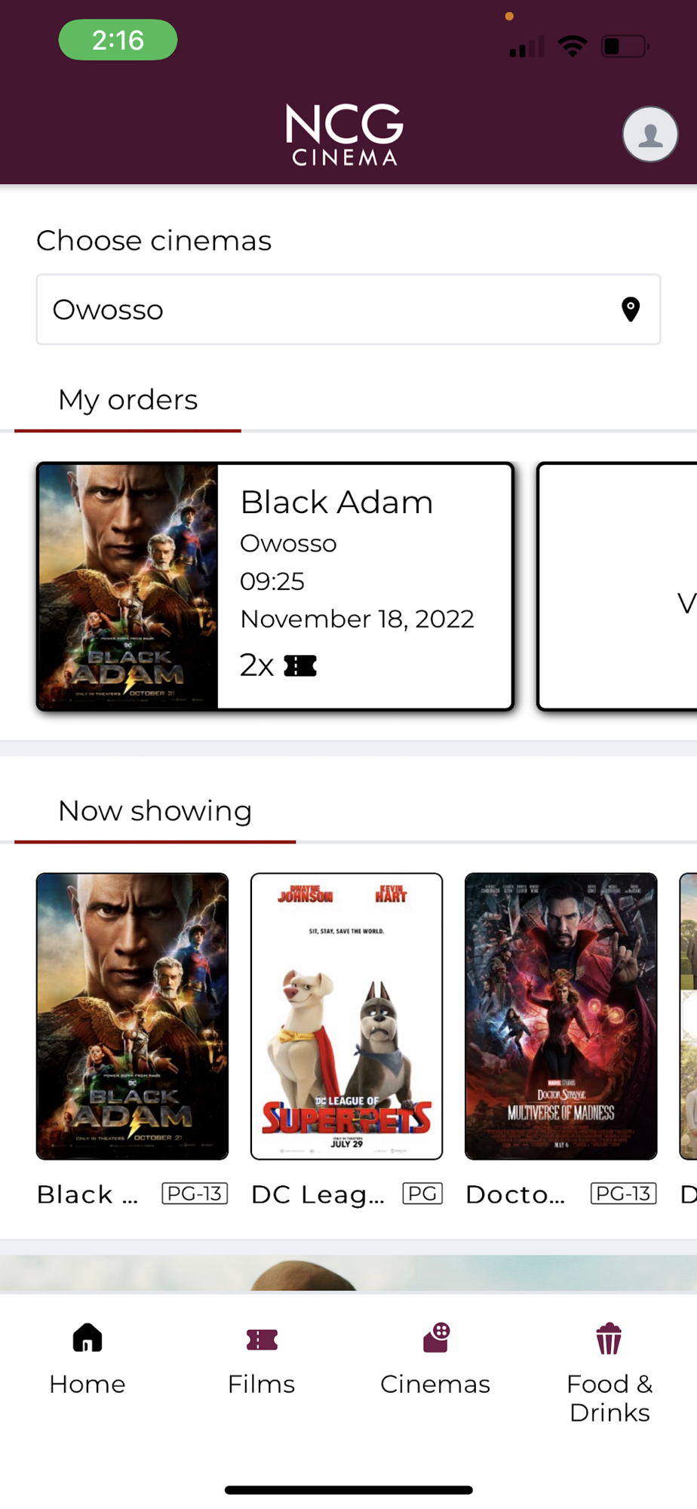This screenshot has height=1509, width=697.
Task: Open Food & Drinks popcorn icon
Action: pyautogui.click(x=609, y=1338)
